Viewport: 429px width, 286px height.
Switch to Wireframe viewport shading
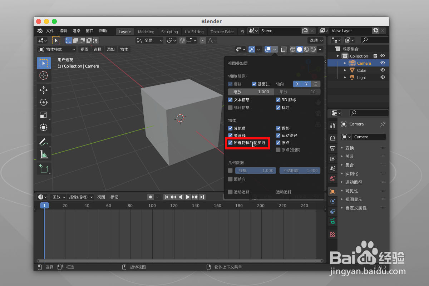point(293,49)
